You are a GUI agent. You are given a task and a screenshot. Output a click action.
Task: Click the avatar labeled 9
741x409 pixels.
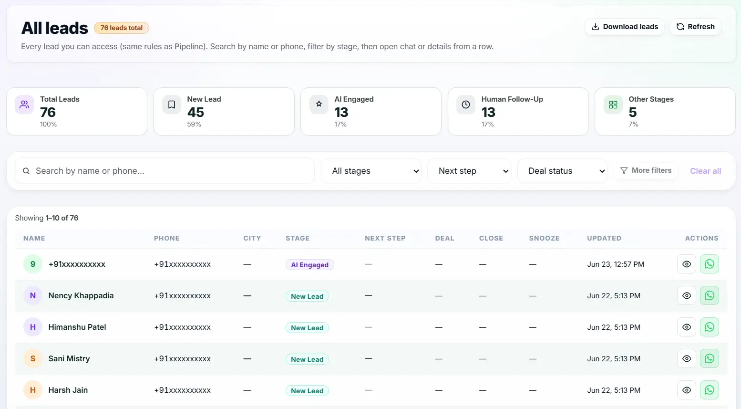click(33, 264)
